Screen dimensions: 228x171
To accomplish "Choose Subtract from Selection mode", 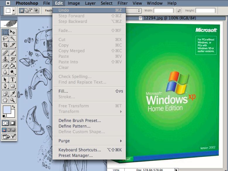I will click(x=31, y=11).
